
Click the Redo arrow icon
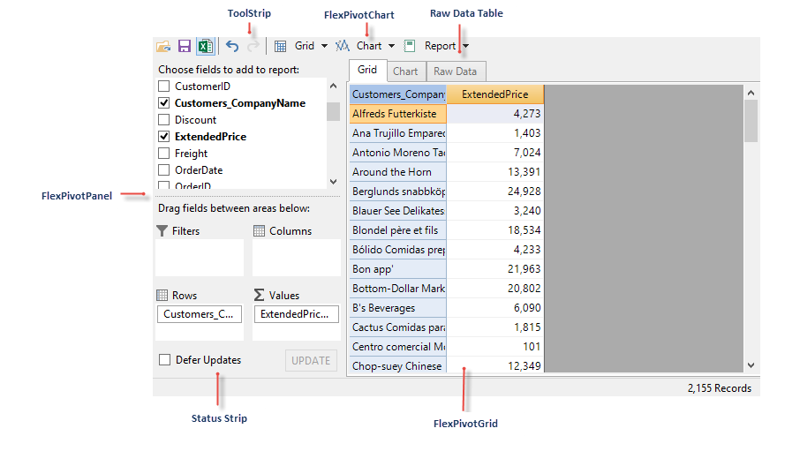click(253, 46)
